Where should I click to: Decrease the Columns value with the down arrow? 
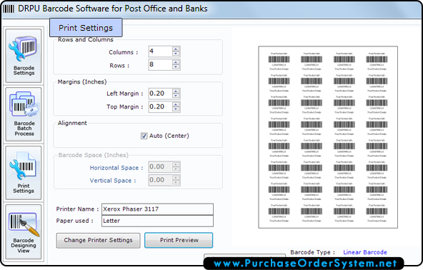click(176, 54)
